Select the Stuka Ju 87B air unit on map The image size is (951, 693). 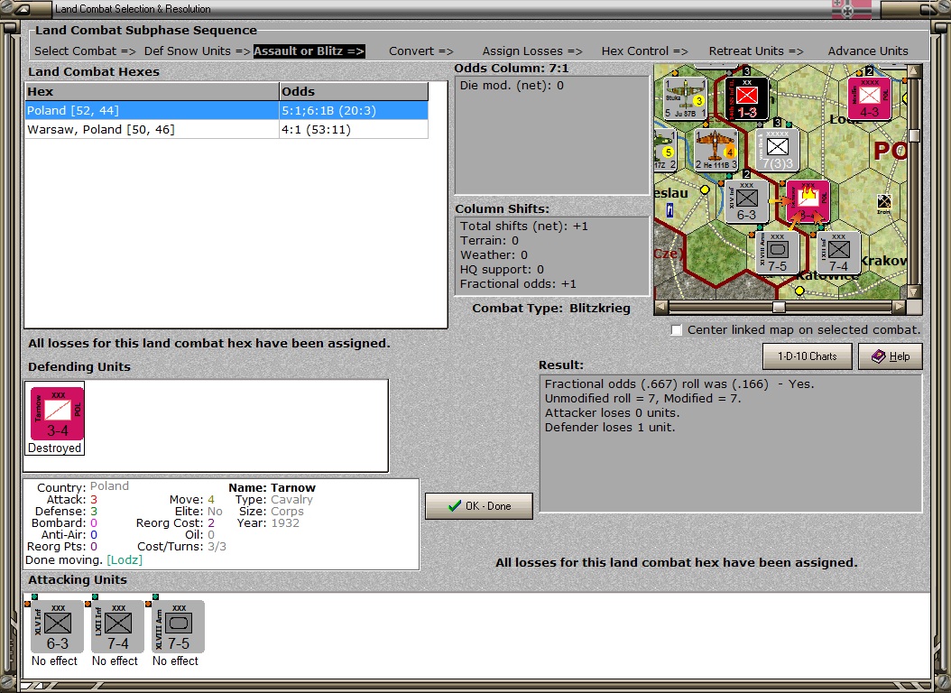(x=686, y=97)
